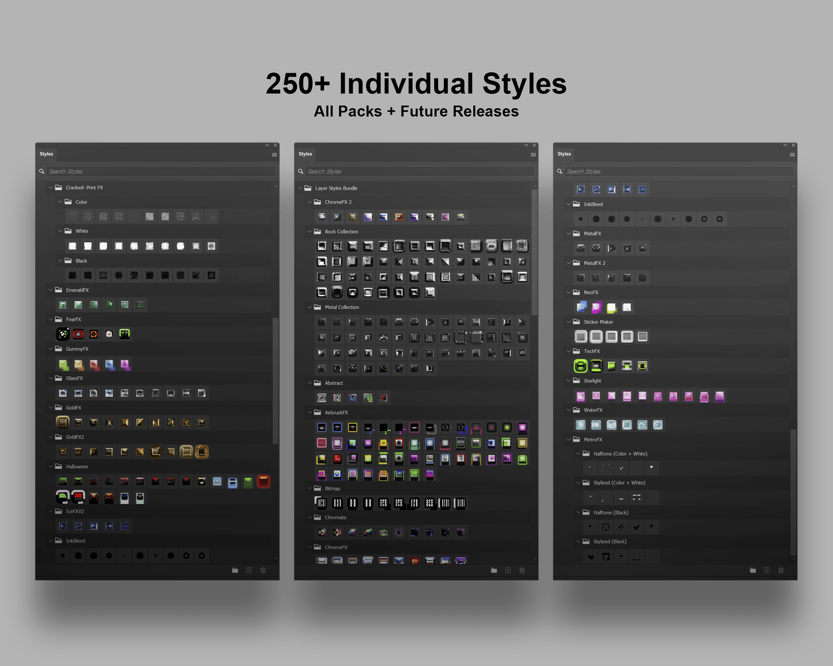Screen dimensions: 833x666
Task: Collapse the GoldFX2 group
Action: [x=50, y=437]
